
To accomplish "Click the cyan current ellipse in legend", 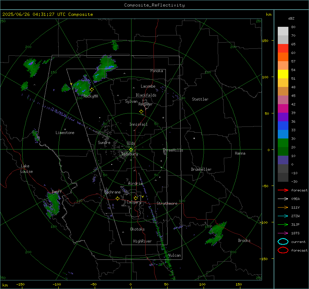I will [283, 242].
